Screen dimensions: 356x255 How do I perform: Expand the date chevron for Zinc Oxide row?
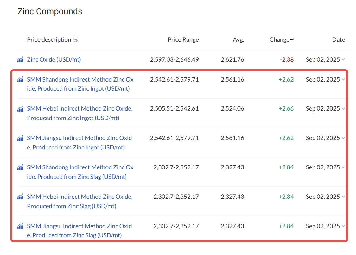[x=343, y=59]
